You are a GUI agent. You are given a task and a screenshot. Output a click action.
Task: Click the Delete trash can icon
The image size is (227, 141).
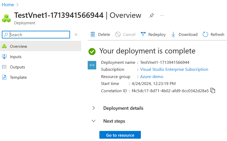pyautogui.click(x=93, y=35)
